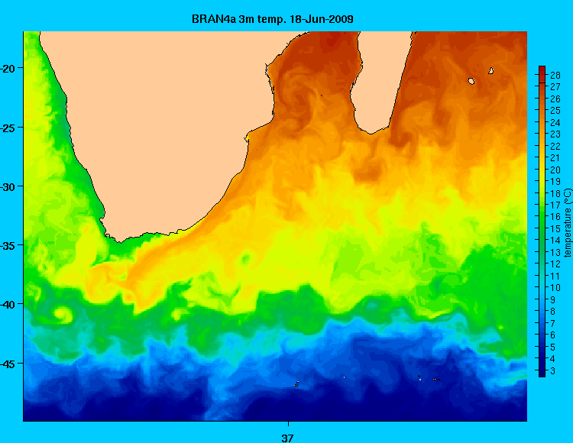The image size is (573, 443).
Task: Click the 13 label on the colorbar
Action: point(555,252)
